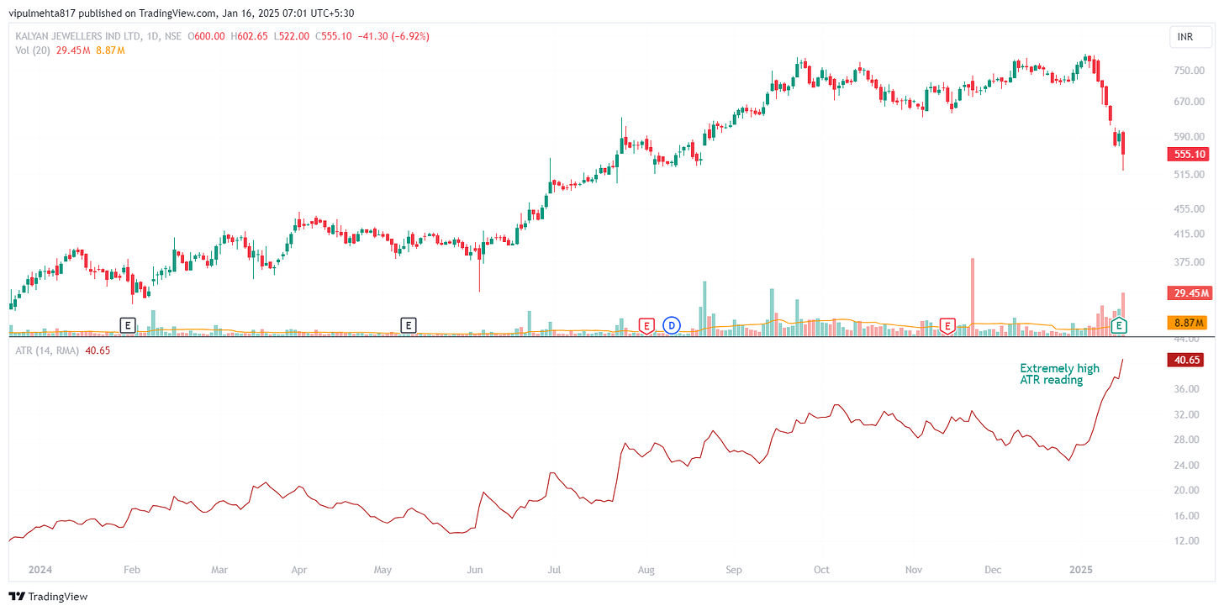Click the 24.00 ATR scale label
Screen dimensions: 1224x611
point(1188,465)
